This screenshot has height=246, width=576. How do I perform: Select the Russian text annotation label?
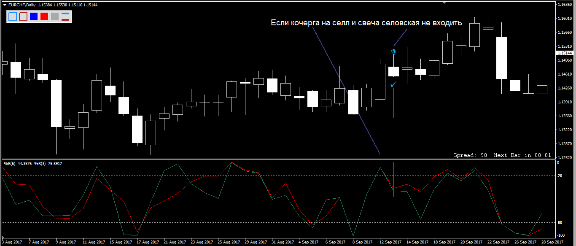pos(366,23)
